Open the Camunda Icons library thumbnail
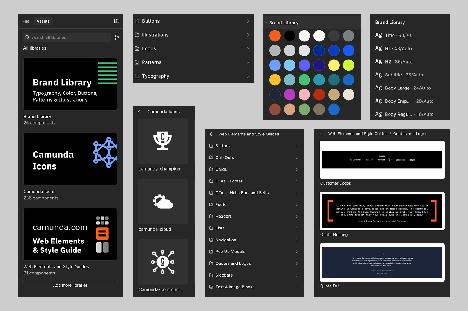The width and height of the screenshot is (468, 311). click(70, 159)
